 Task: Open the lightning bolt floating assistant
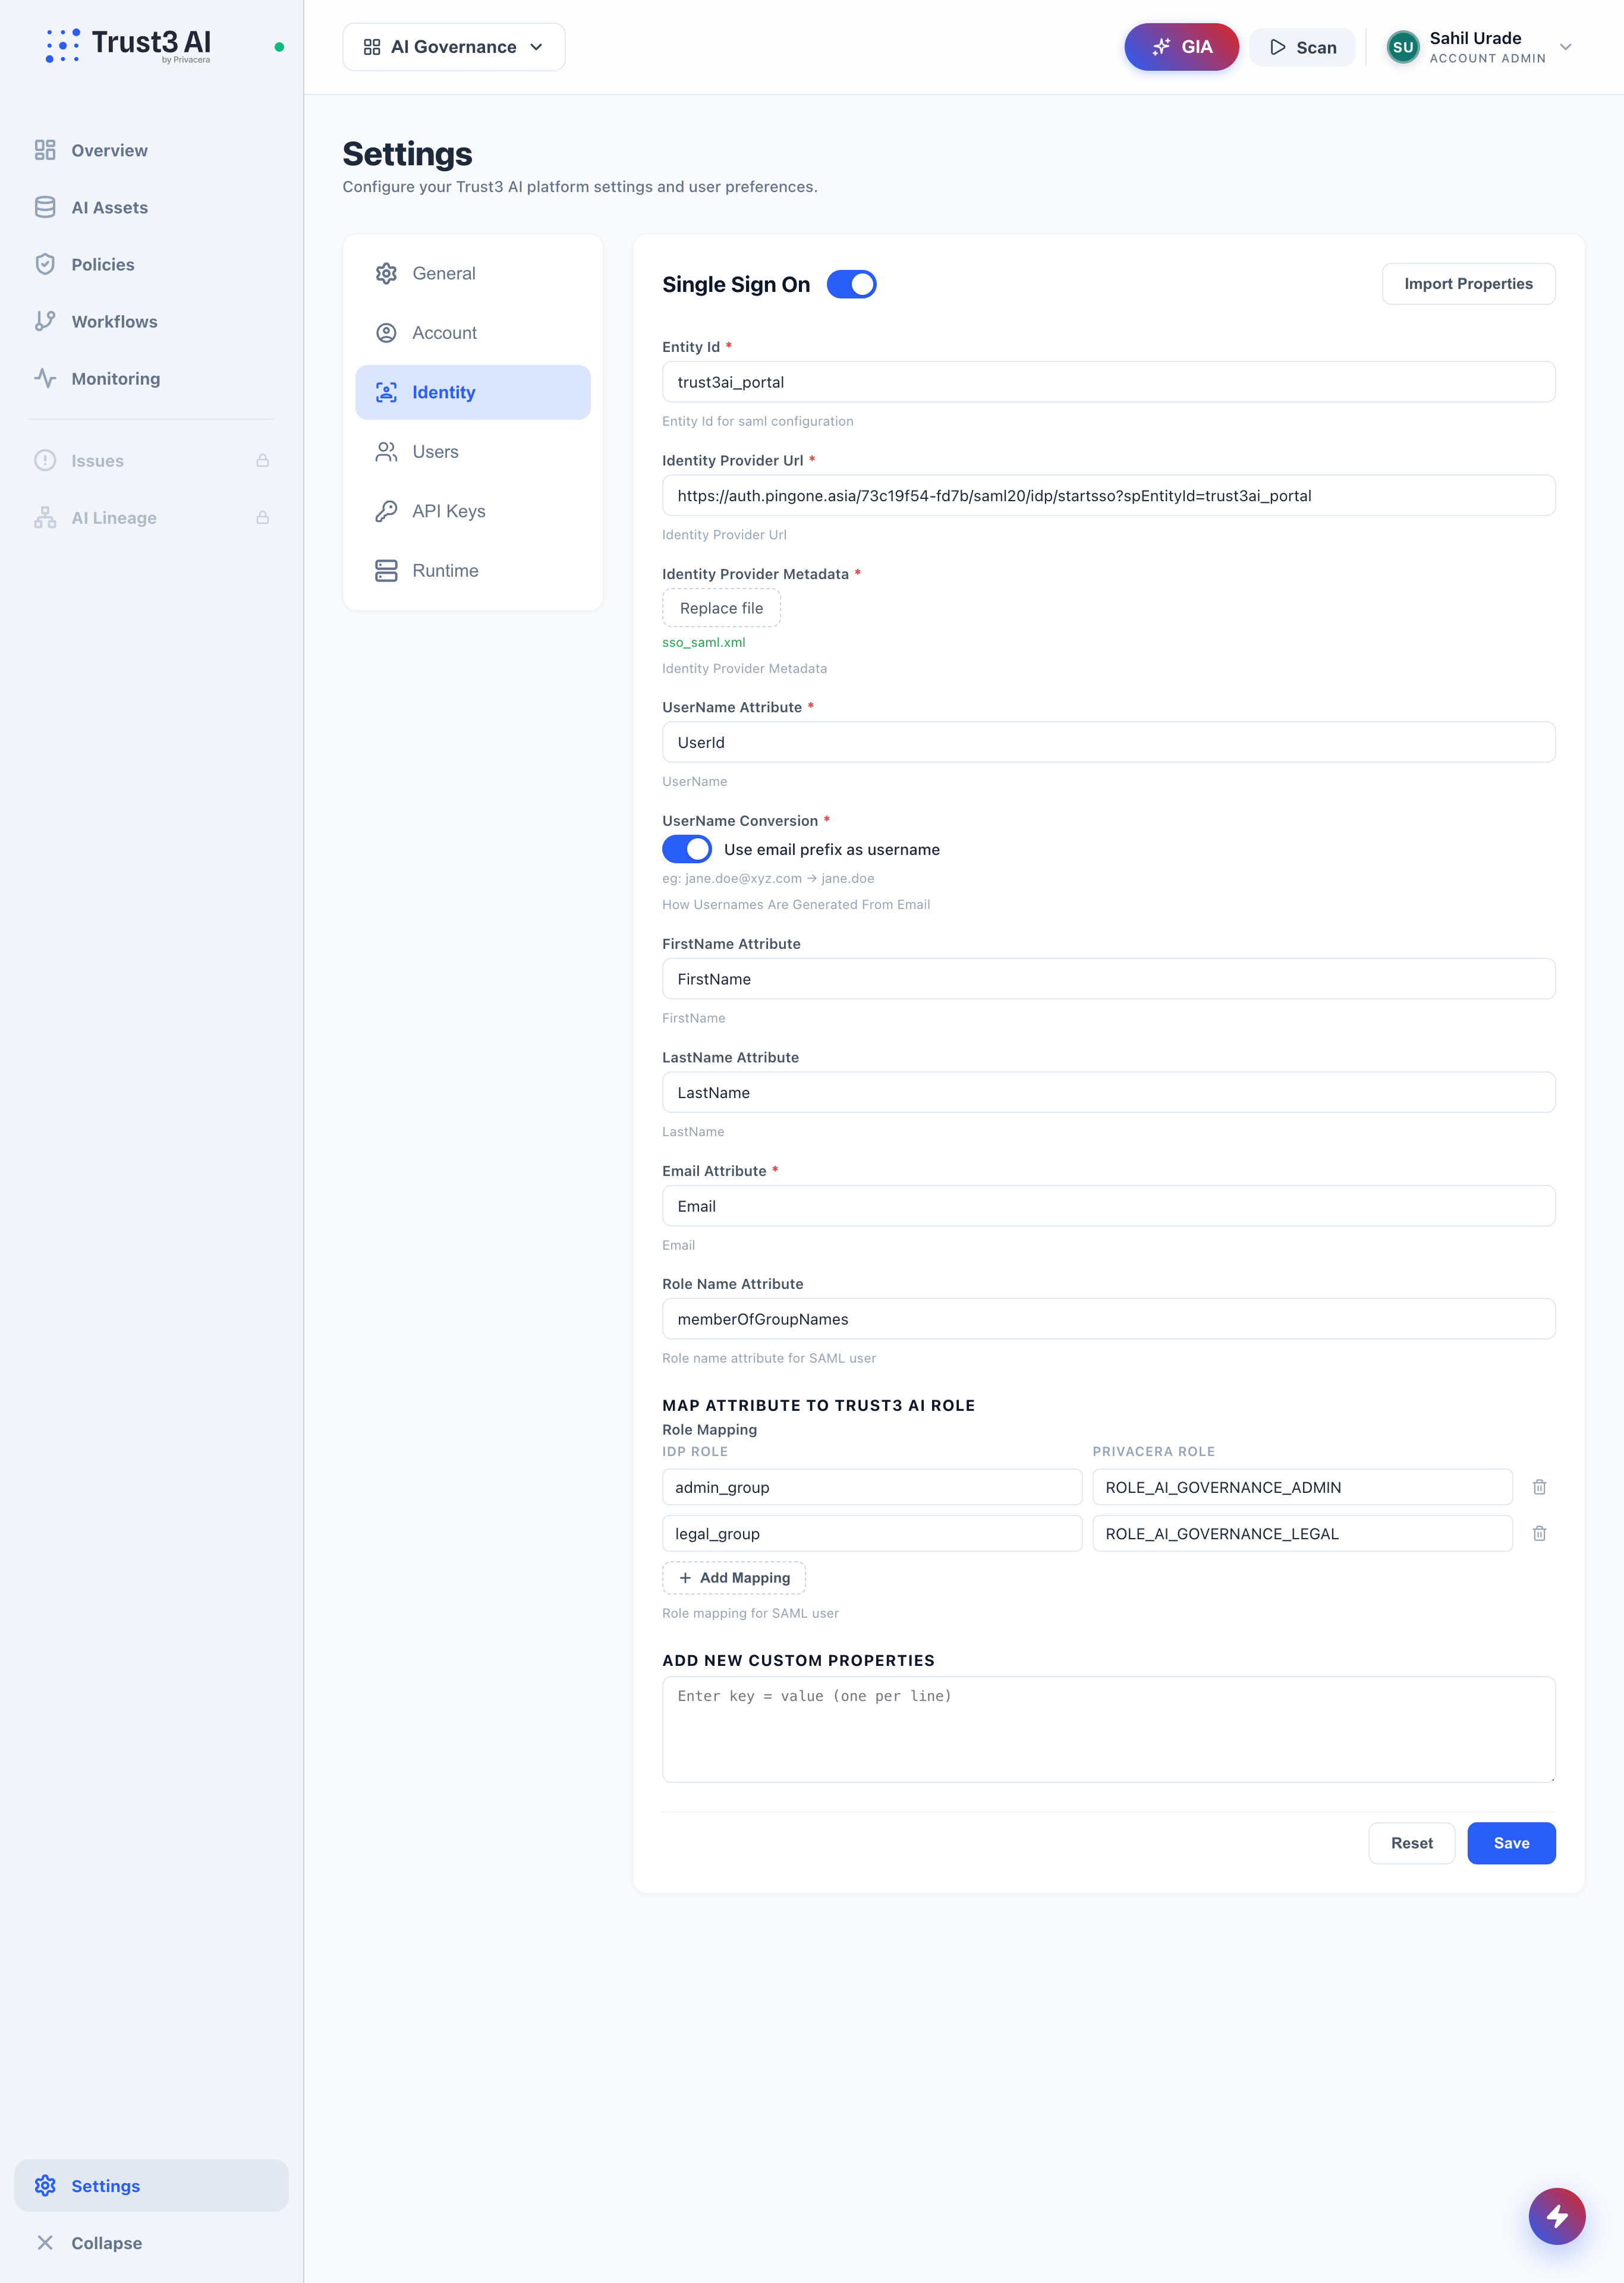click(1557, 2216)
